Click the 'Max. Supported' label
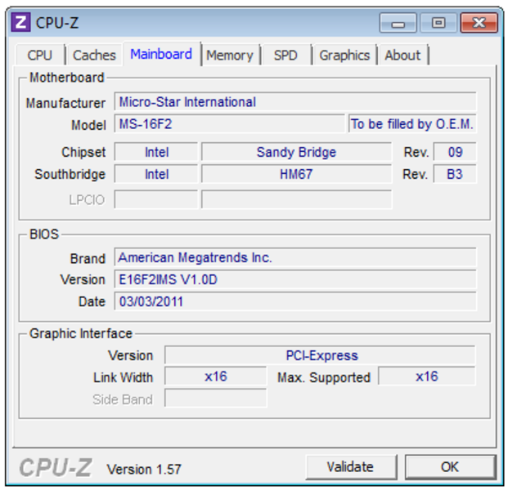The width and height of the screenshot is (508, 490). [x=324, y=377]
